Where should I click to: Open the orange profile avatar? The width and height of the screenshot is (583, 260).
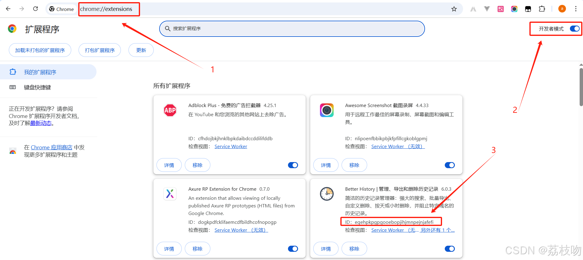562,9
